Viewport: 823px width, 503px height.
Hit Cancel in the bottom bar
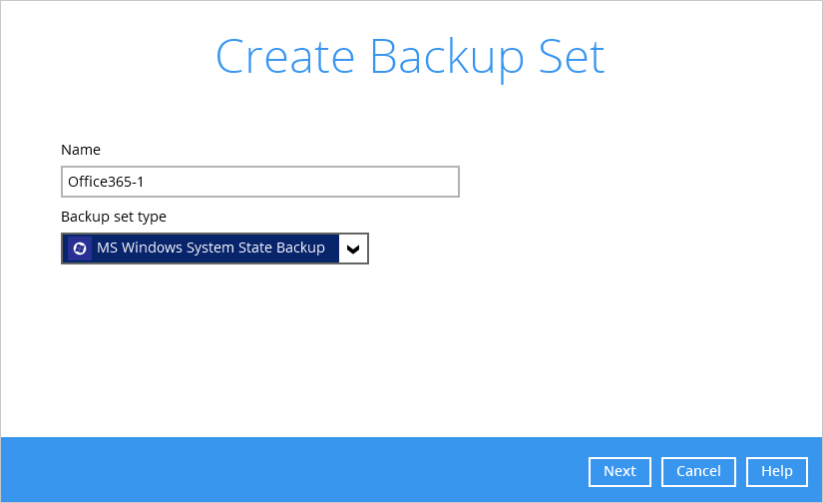(698, 471)
